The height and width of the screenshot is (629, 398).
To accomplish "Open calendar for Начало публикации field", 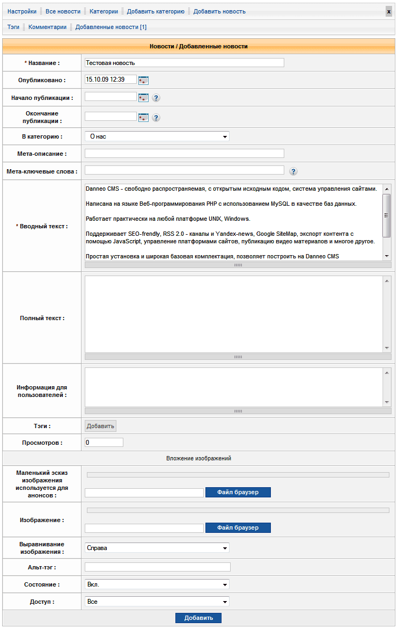I will 143,98.
